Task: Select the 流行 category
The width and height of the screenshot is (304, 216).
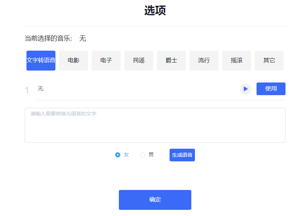Action: 204,60
